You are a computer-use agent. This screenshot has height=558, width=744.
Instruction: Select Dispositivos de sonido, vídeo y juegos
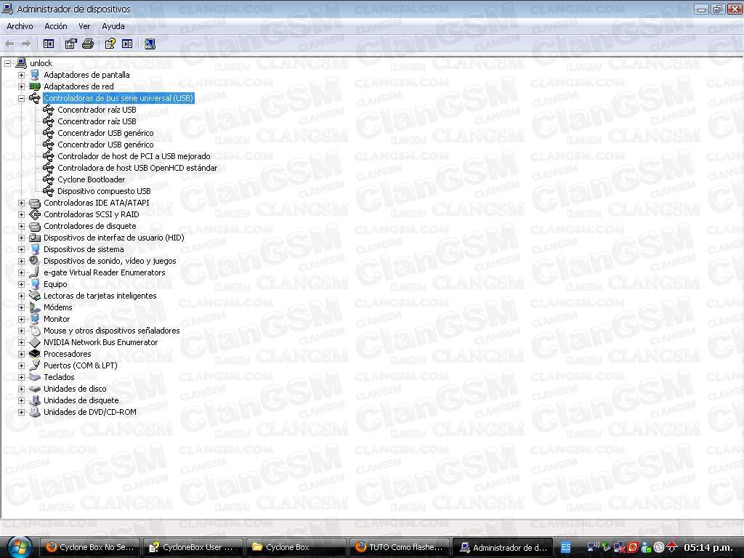110,261
